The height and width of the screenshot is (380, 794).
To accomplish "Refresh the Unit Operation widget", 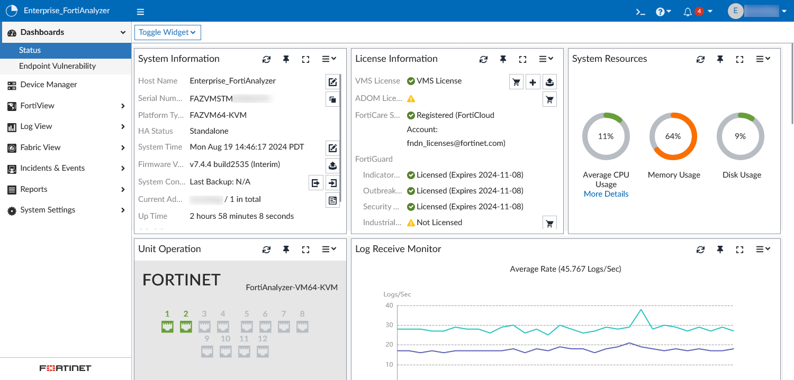I will (x=266, y=249).
